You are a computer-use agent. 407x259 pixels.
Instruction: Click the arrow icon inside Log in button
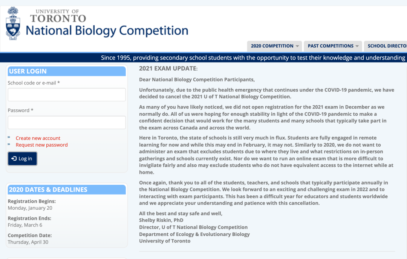[x=14, y=159]
